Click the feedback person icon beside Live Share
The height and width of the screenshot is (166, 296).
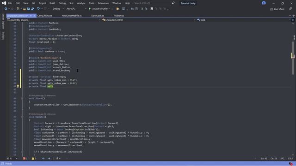point(290,9)
